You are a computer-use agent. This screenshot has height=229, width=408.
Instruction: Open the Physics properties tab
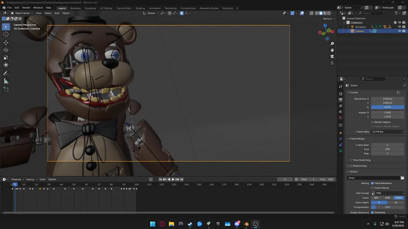coord(340,139)
